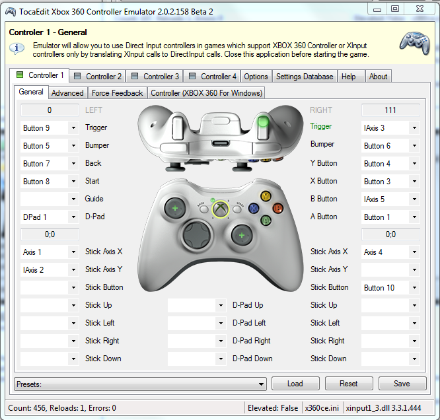Open the Settings Database tab
Viewport: 440px width, 420px height.
[x=304, y=77]
